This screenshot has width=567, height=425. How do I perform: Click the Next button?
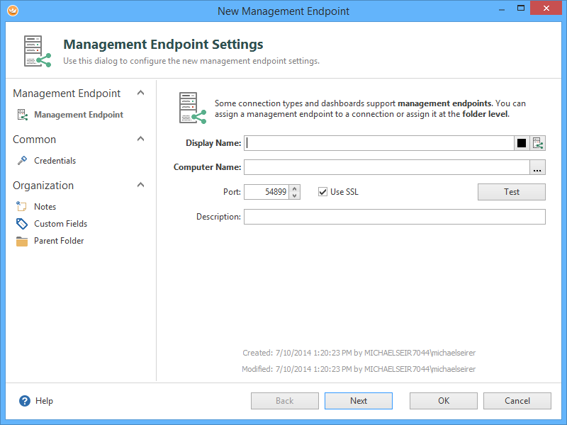pyautogui.click(x=358, y=401)
